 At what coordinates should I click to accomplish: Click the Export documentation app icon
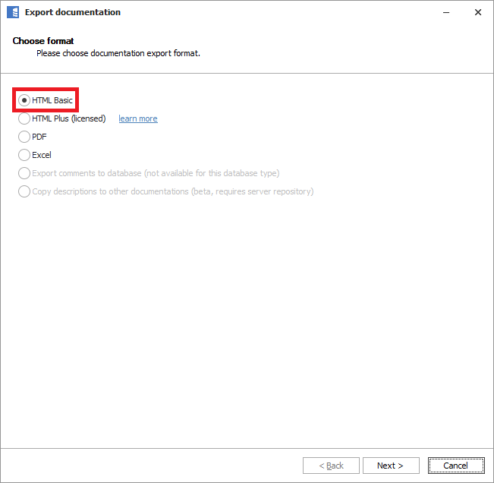[x=12, y=12]
